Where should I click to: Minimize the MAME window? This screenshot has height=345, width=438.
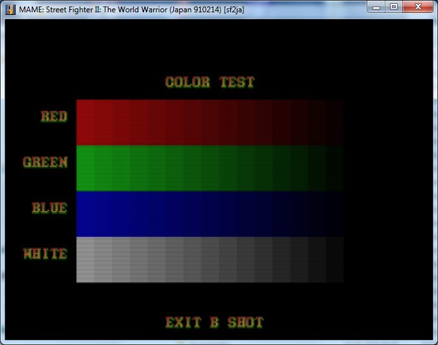[377, 6]
